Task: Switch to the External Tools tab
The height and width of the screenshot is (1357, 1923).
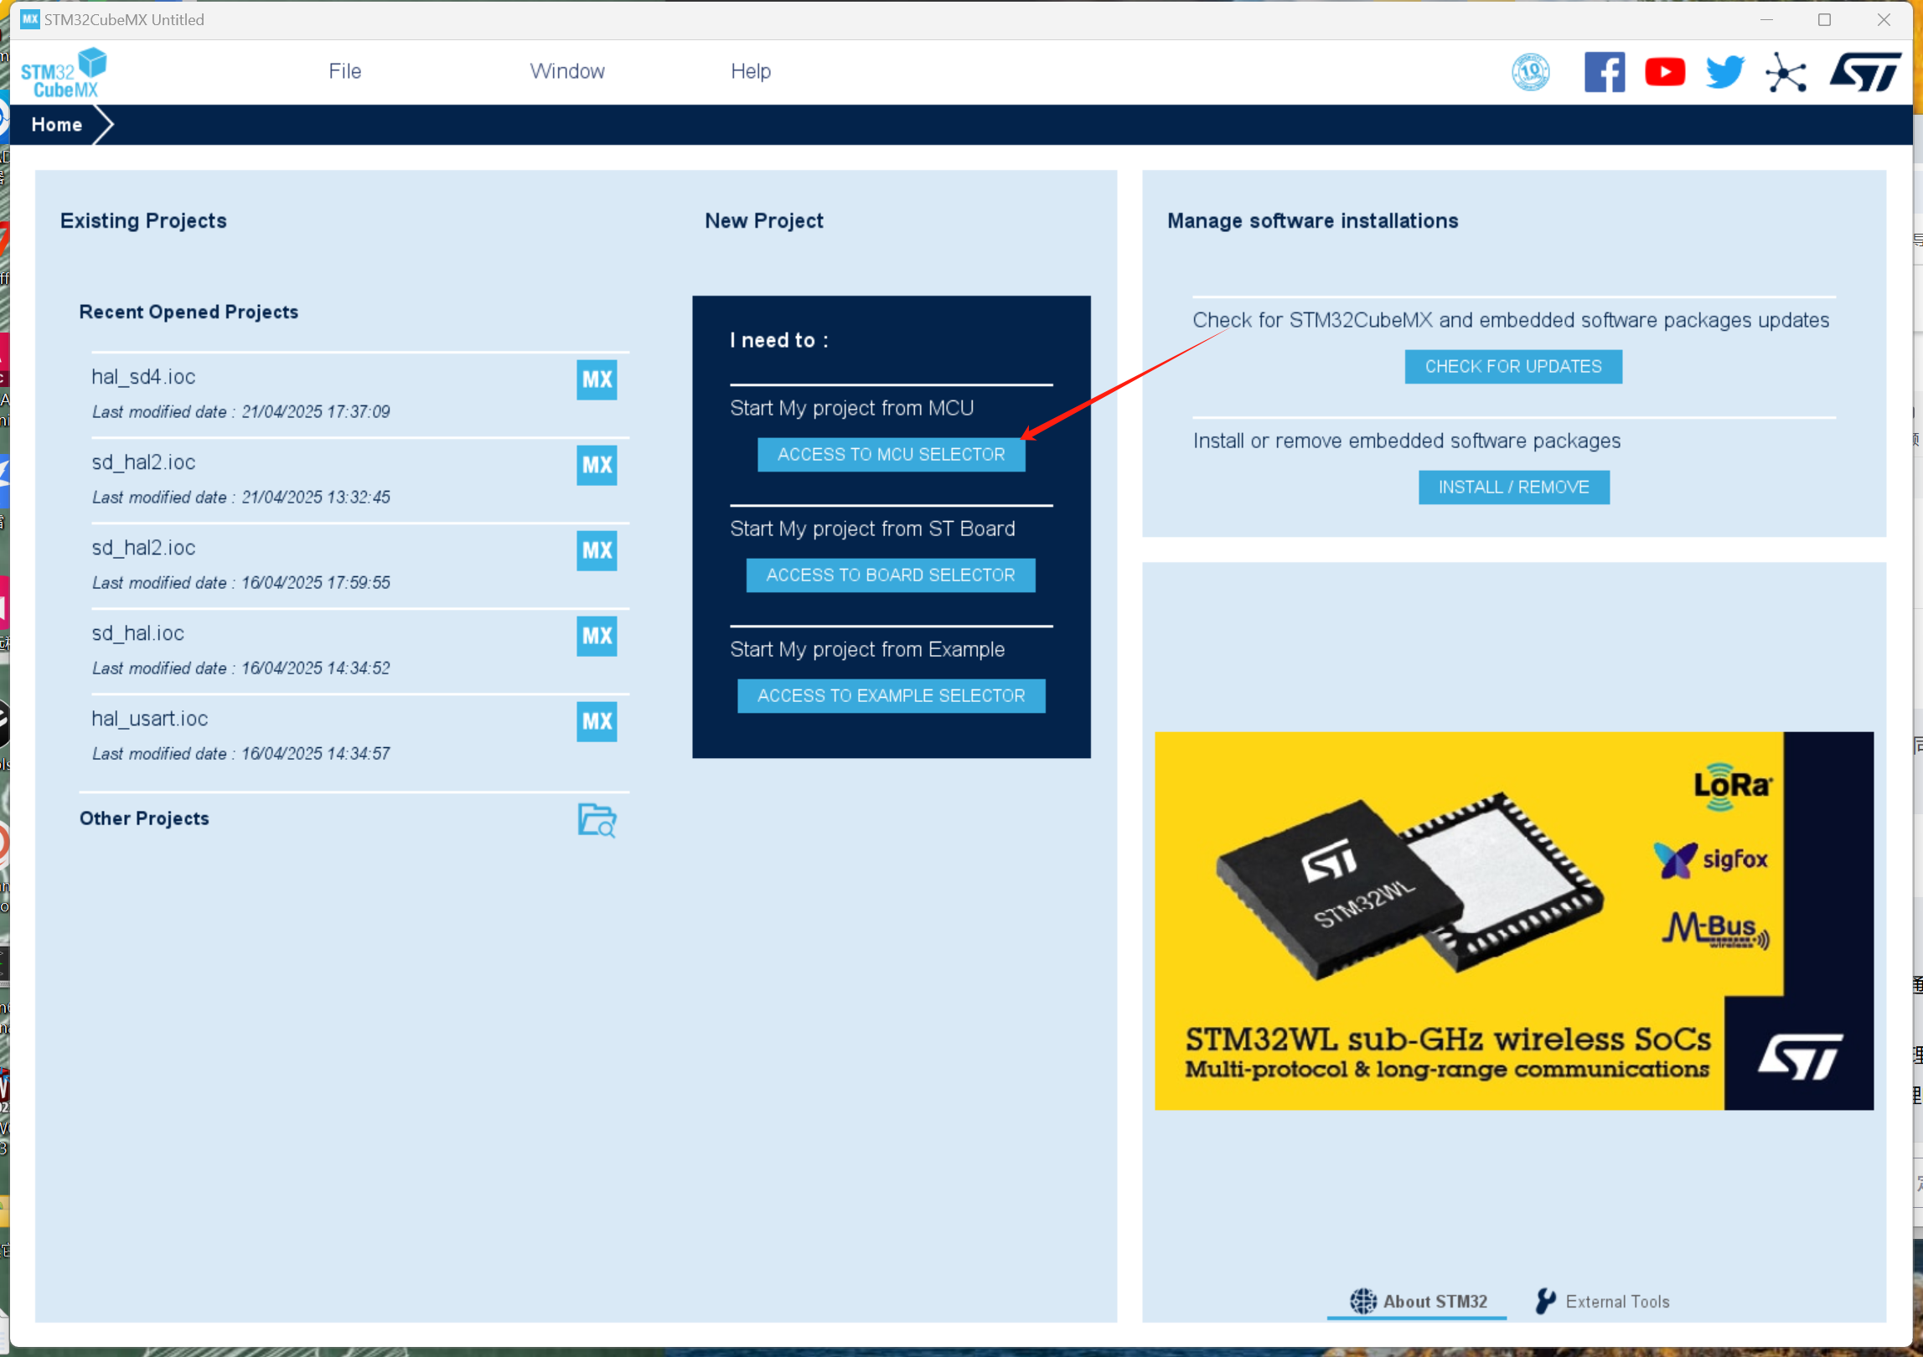Action: point(1601,1301)
